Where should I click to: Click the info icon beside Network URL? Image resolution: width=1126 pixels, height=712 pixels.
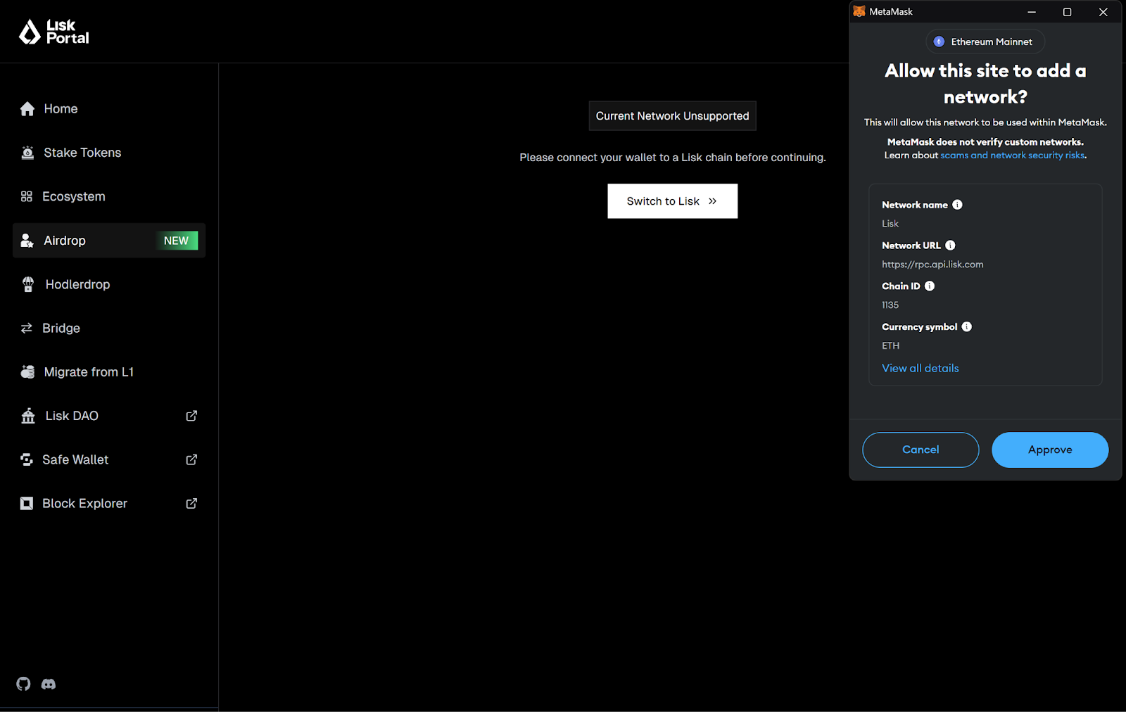pyautogui.click(x=950, y=245)
